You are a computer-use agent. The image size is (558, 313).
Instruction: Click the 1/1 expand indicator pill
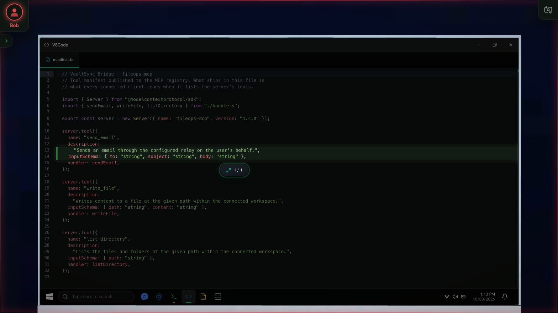(234, 170)
